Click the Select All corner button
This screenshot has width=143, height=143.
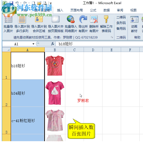click(6, 50)
